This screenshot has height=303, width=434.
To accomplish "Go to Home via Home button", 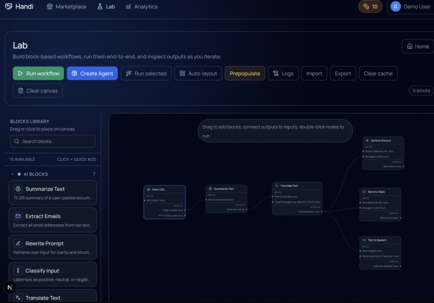I will coord(418,46).
